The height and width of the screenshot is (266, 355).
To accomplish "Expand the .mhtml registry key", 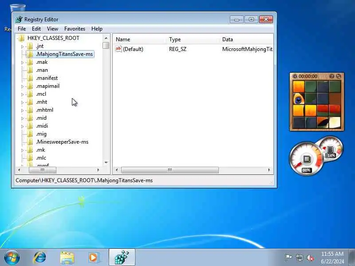I will pos(22,110).
